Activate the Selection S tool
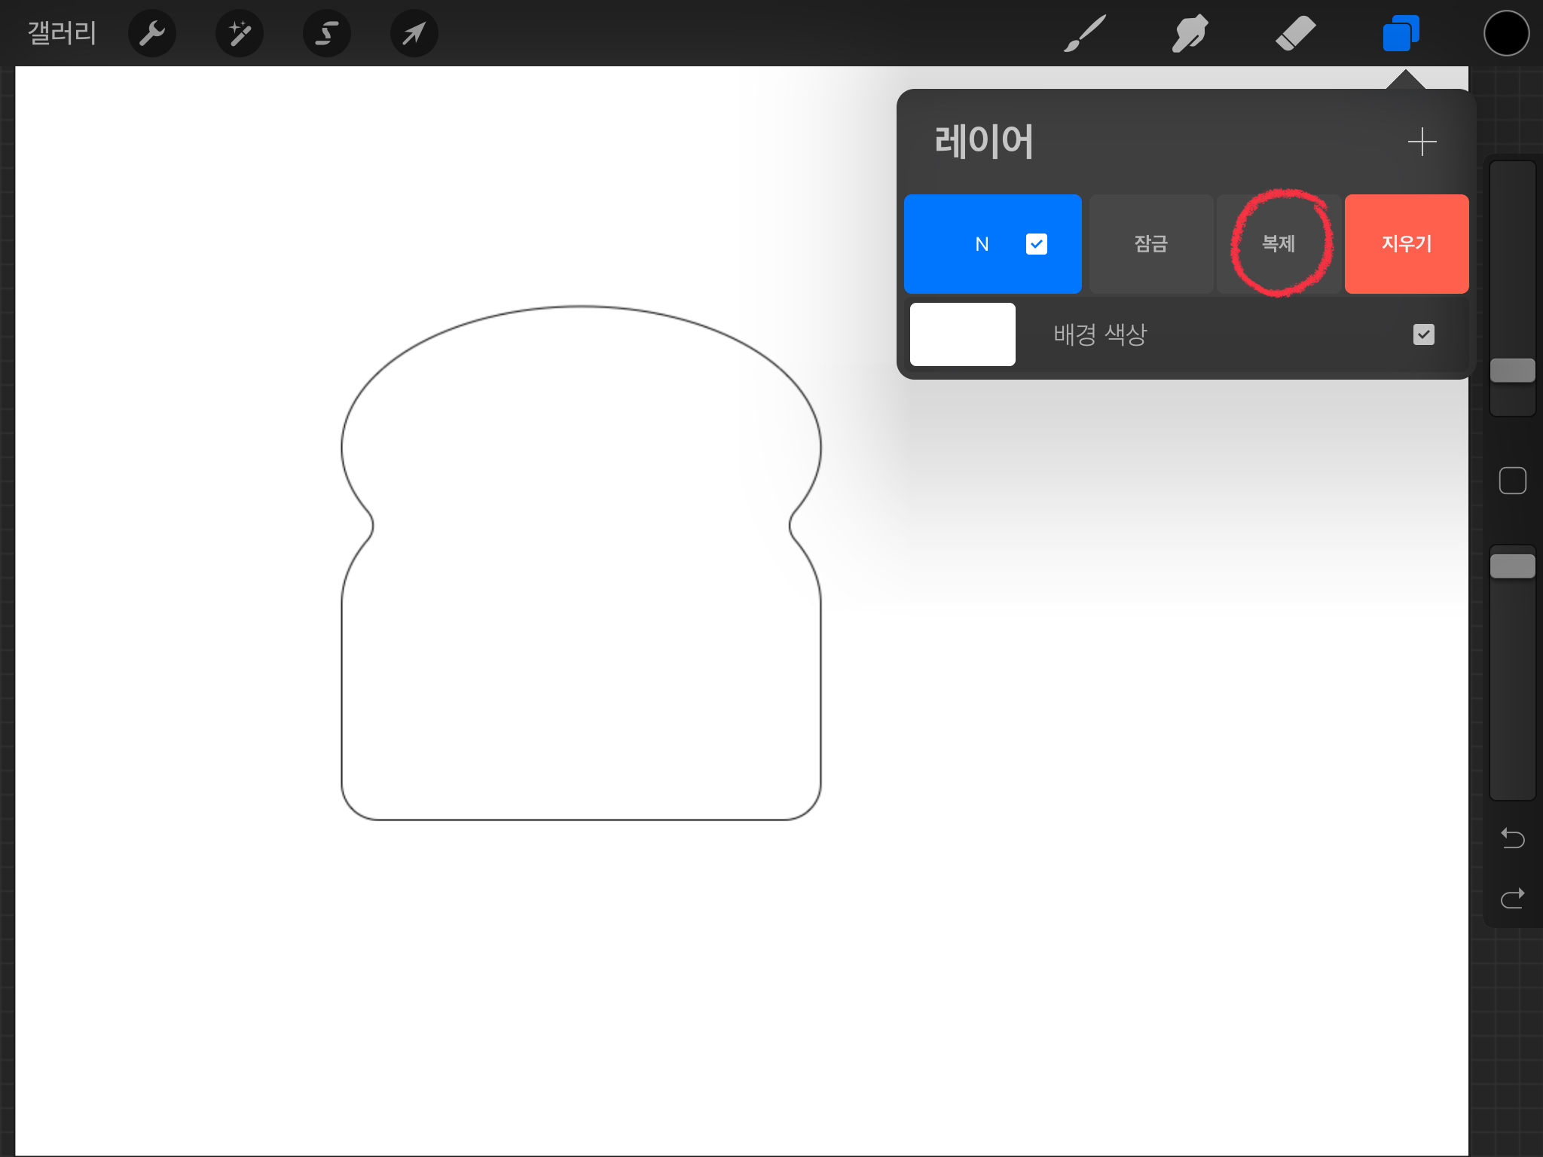1543x1157 pixels. [x=327, y=33]
